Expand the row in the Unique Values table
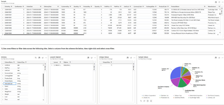Viewport: 224px width, 105px height. tap(101, 65)
